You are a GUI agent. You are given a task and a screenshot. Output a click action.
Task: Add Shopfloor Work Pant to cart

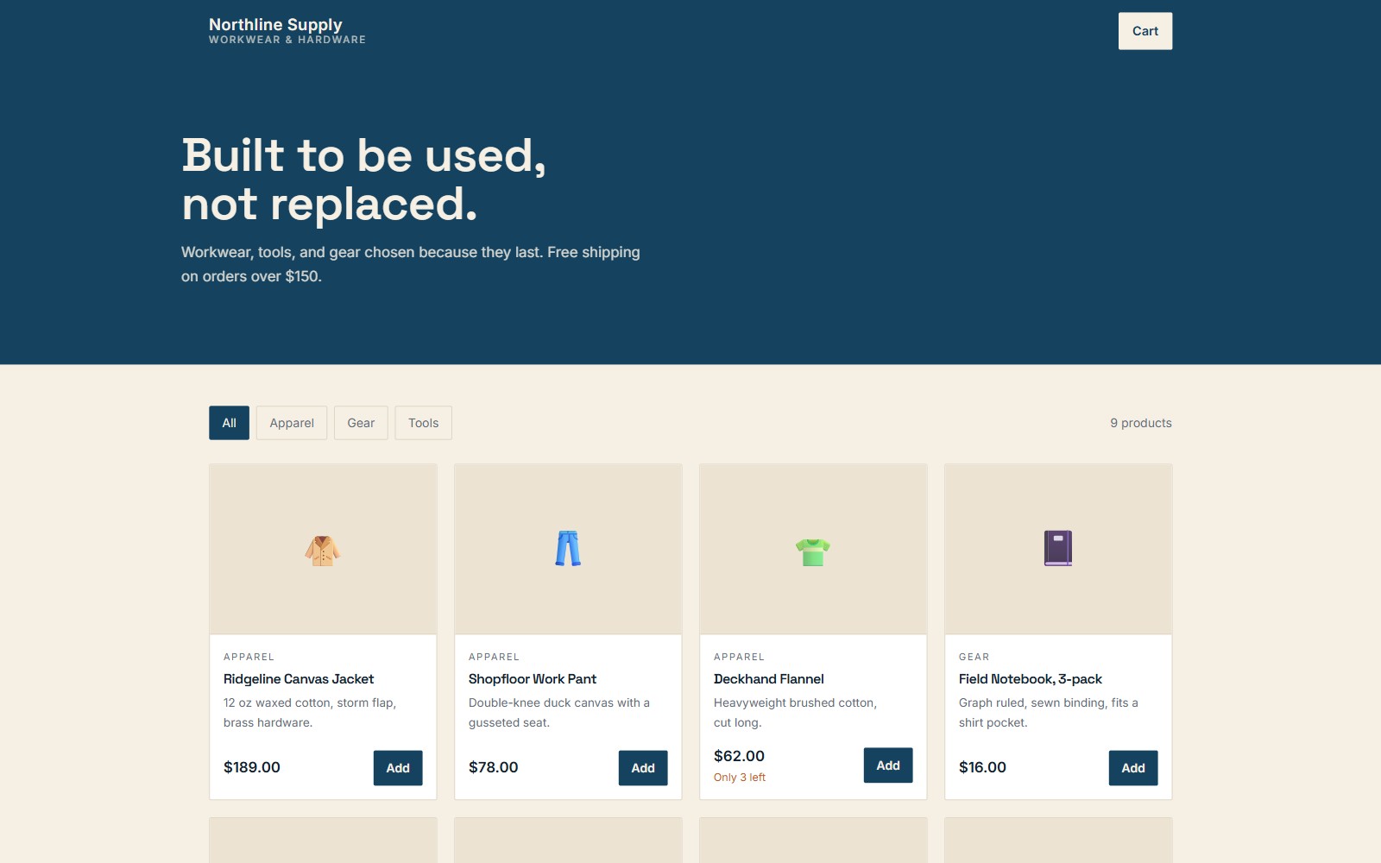point(643,768)
